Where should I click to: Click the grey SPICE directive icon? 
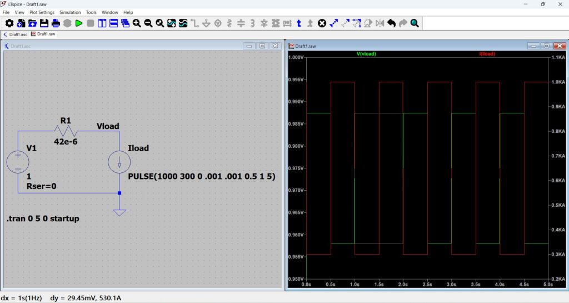(x=310, y=23)
